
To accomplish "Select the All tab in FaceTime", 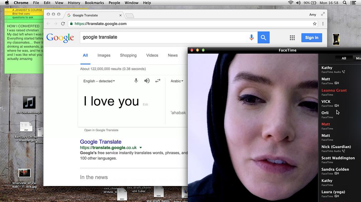I will point(344,58).
